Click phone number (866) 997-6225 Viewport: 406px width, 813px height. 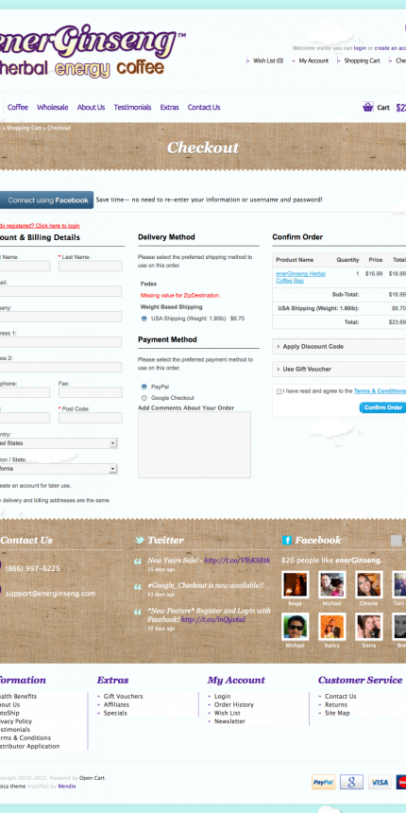tap(33, 569)
